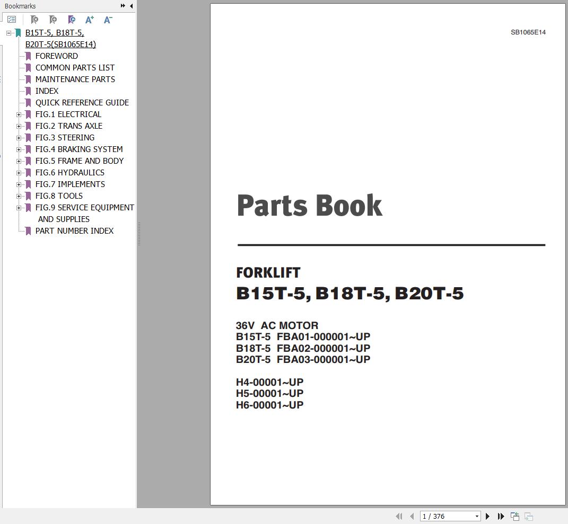Expand the FIG.2 TRANS AXLE bookmark
Viewport: 568px width, 524px height.
click(x=19, y=126)
